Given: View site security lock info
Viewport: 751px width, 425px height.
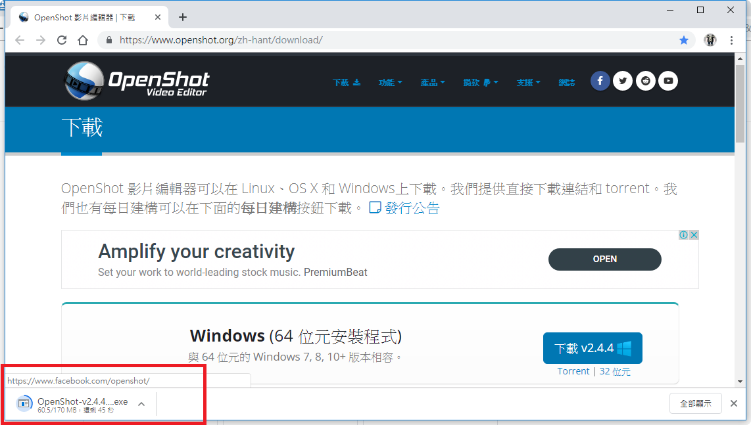Looking at the screenshot, I should pos(109,40).
